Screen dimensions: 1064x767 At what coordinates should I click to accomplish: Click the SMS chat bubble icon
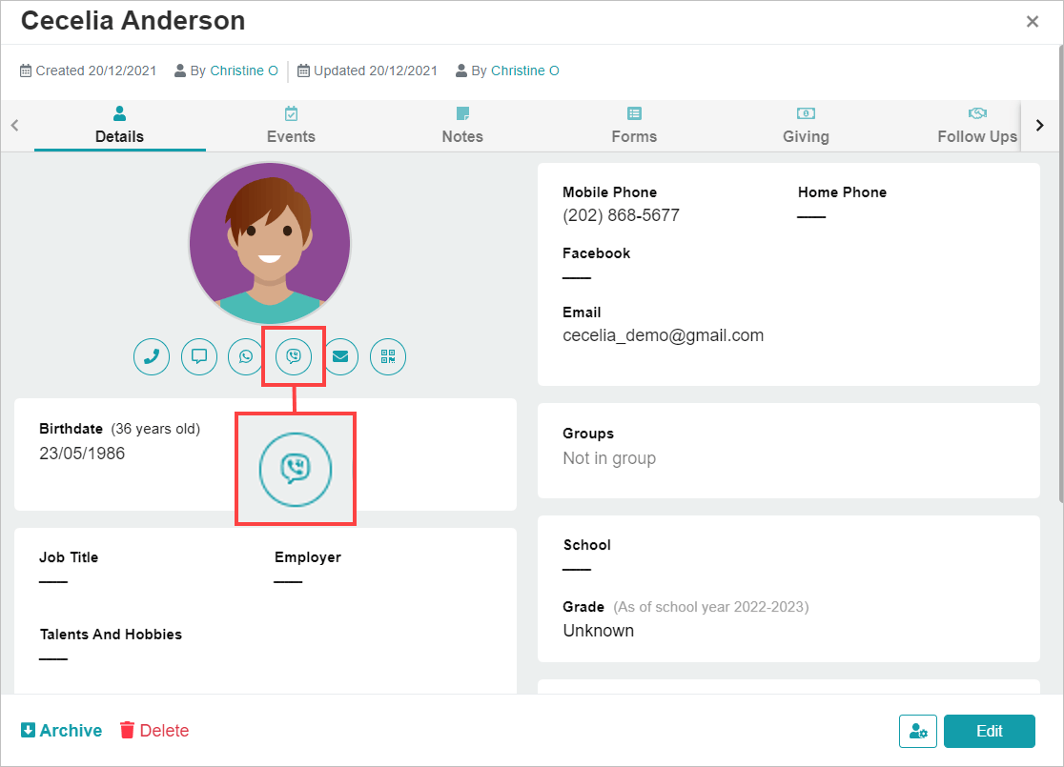(x=199, y=356)
